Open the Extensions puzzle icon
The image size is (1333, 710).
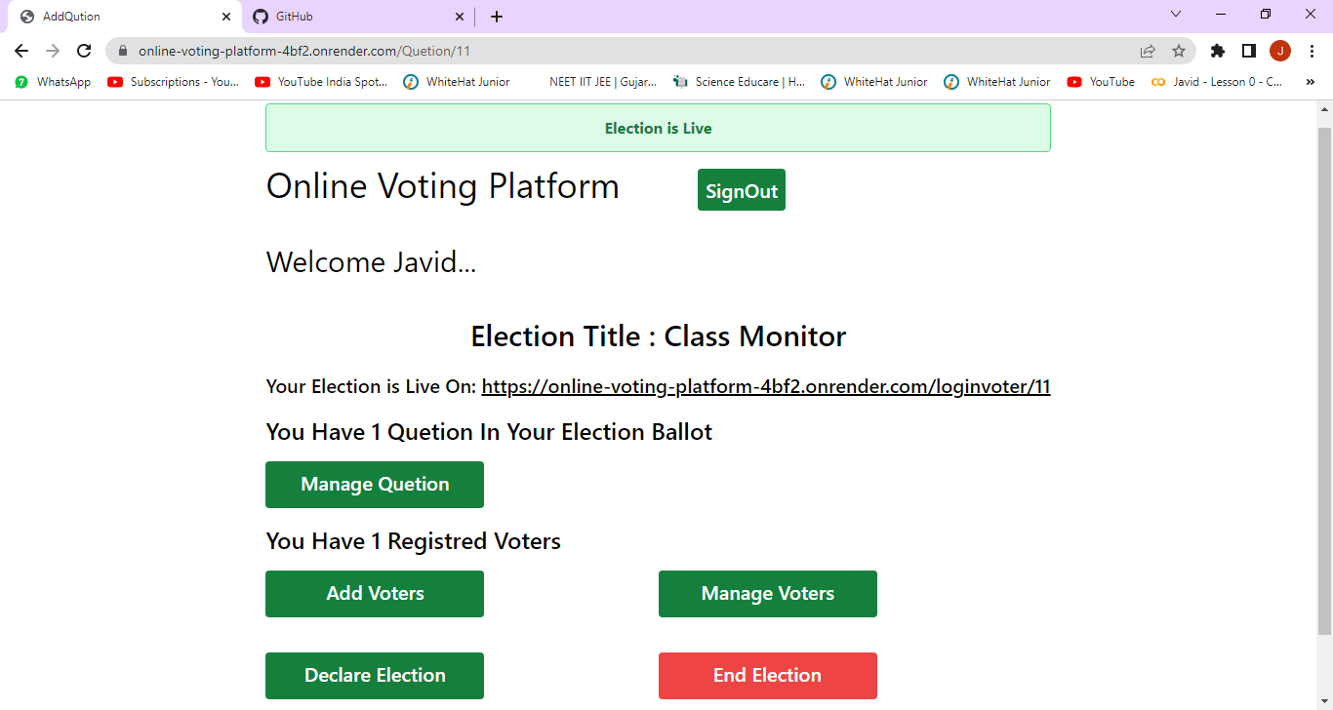tap(1217, 51)
